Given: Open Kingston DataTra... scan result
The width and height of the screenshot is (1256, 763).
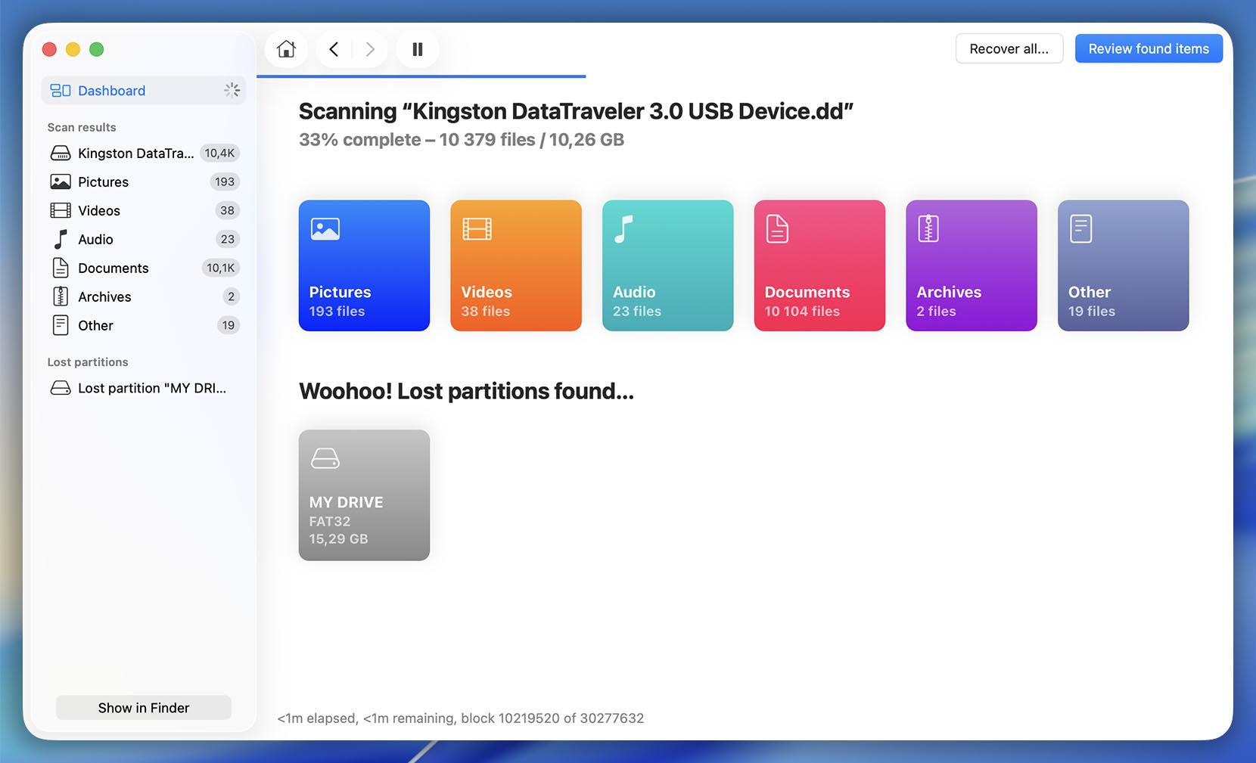Looking at the screenshot, I should 144,154.
